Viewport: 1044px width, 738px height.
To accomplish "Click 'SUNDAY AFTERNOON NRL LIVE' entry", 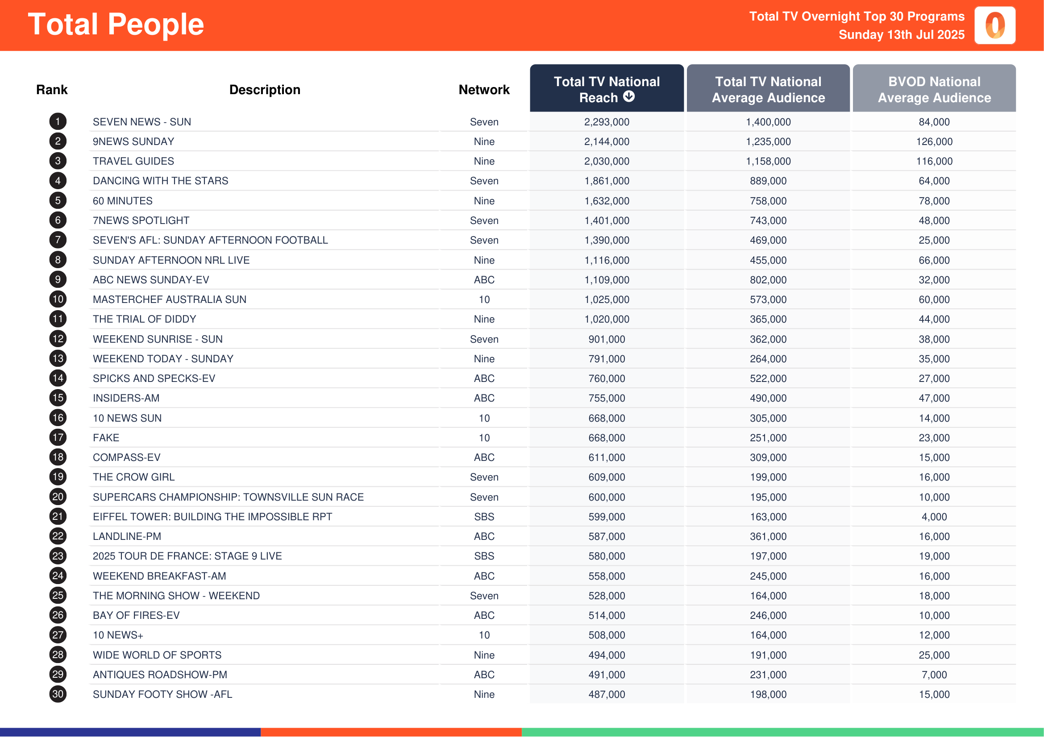I will 171,260.
